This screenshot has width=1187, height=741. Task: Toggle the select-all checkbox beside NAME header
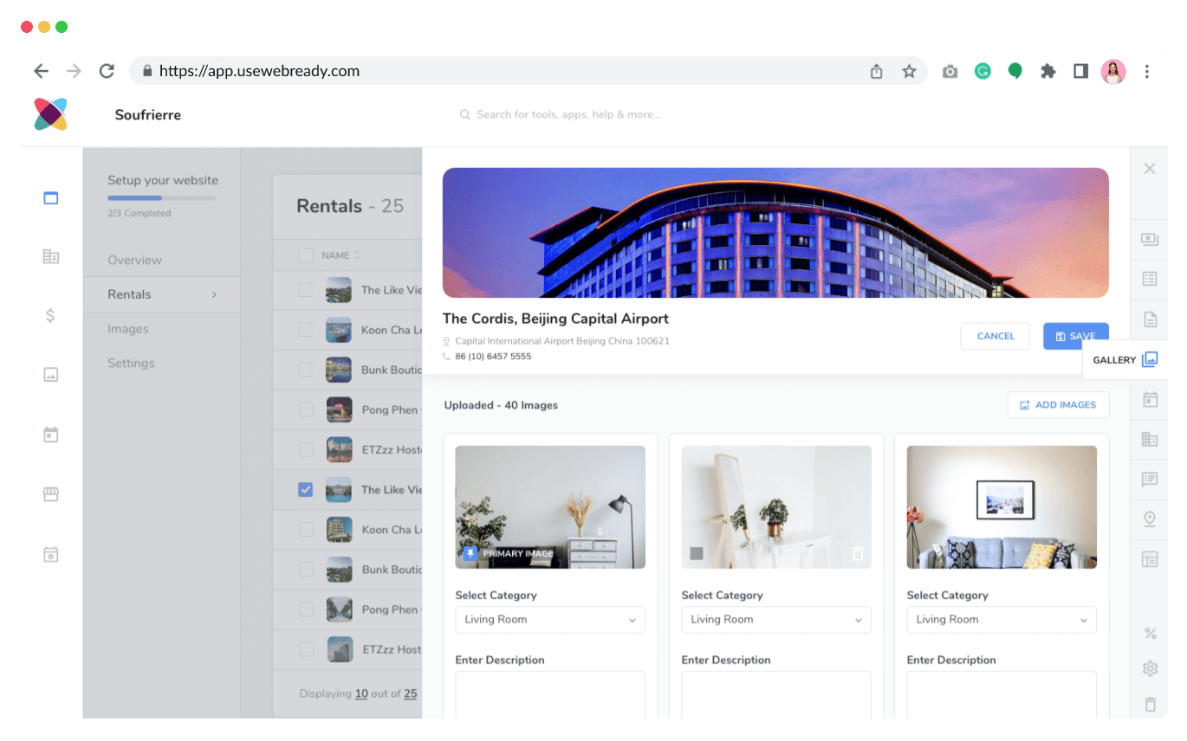pyautogui.click(x=306, y=255)
